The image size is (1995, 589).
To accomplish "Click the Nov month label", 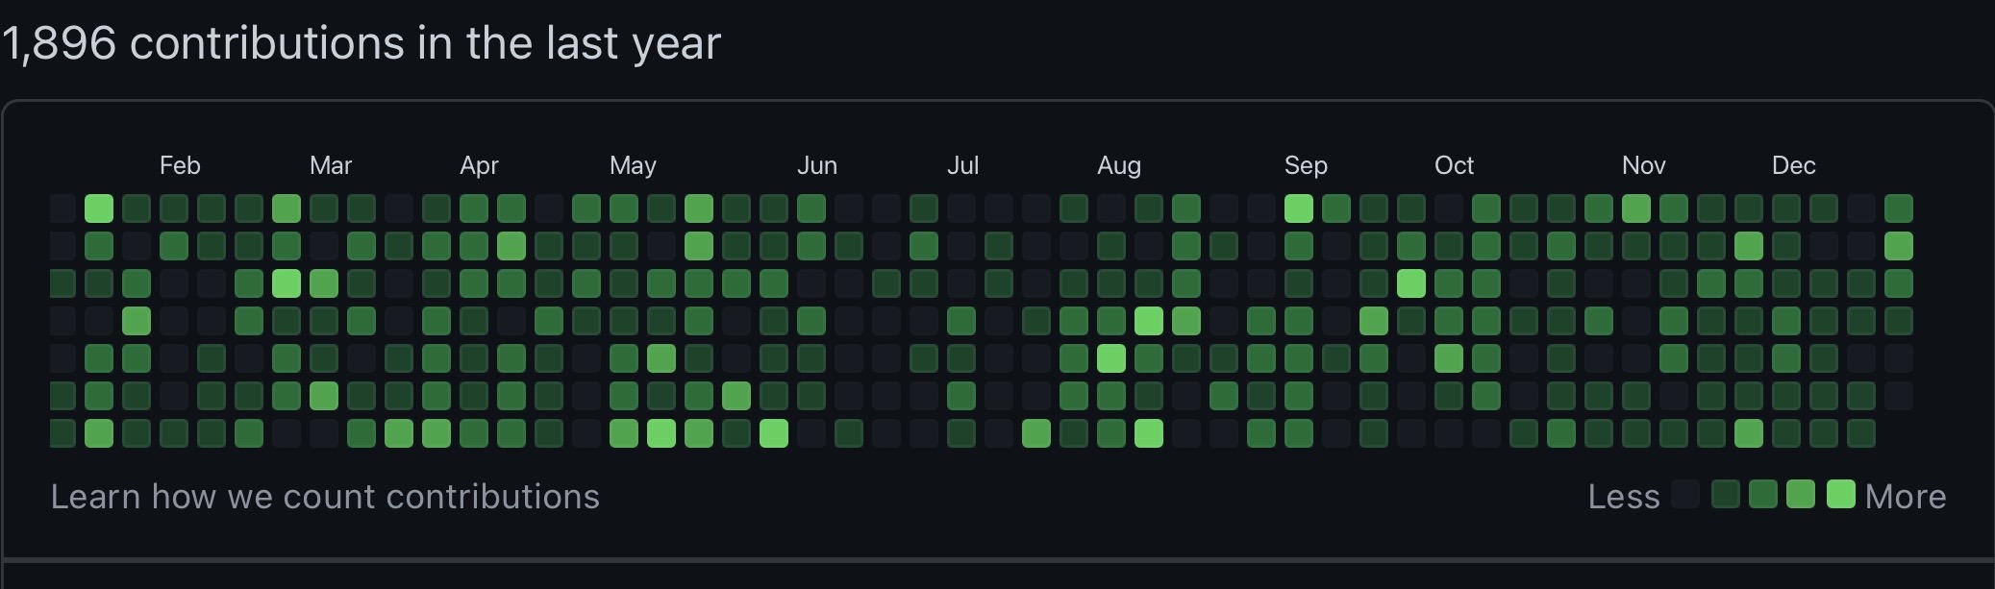I will (x=1644, y=165).
